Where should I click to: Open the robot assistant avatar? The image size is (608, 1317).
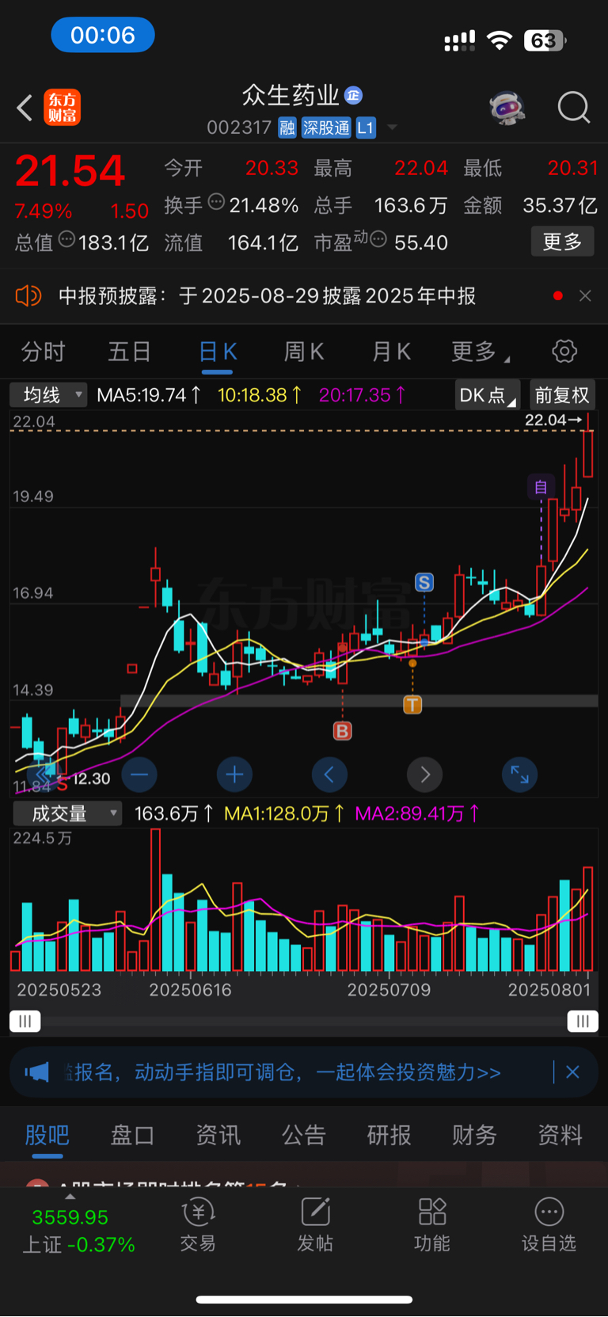click(507, 108)
